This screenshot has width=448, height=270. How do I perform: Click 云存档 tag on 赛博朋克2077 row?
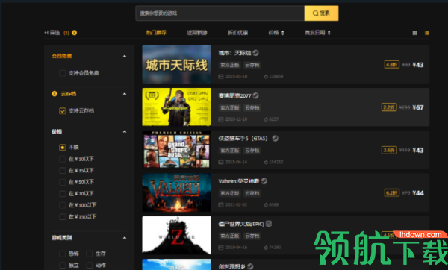point(252,108)
